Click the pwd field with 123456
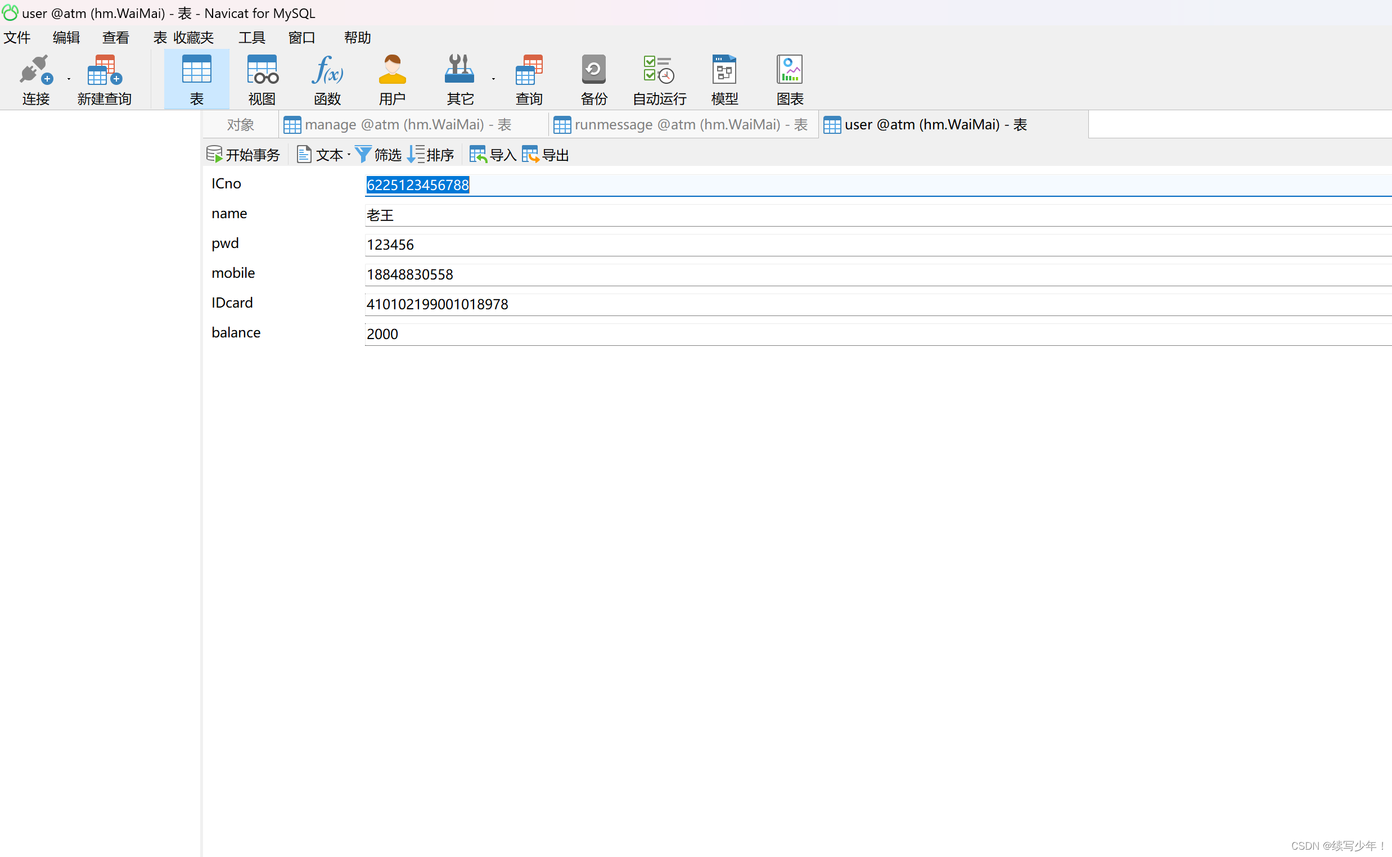 (x=878, y=245)
